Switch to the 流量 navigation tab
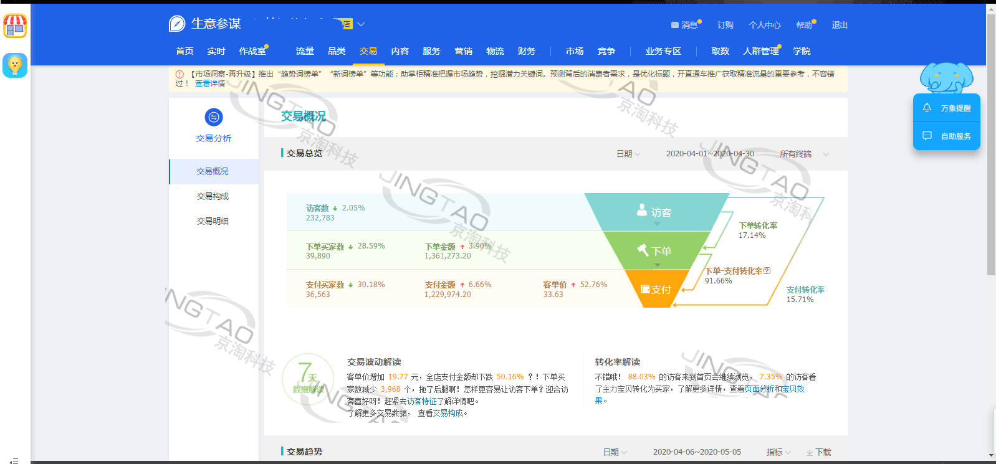996x464 pixels. tap(305, 51)
